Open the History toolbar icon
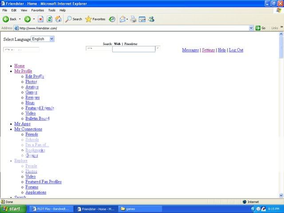Image resolution: width=284 pixels, height=213 pixels. coord(112,19)
